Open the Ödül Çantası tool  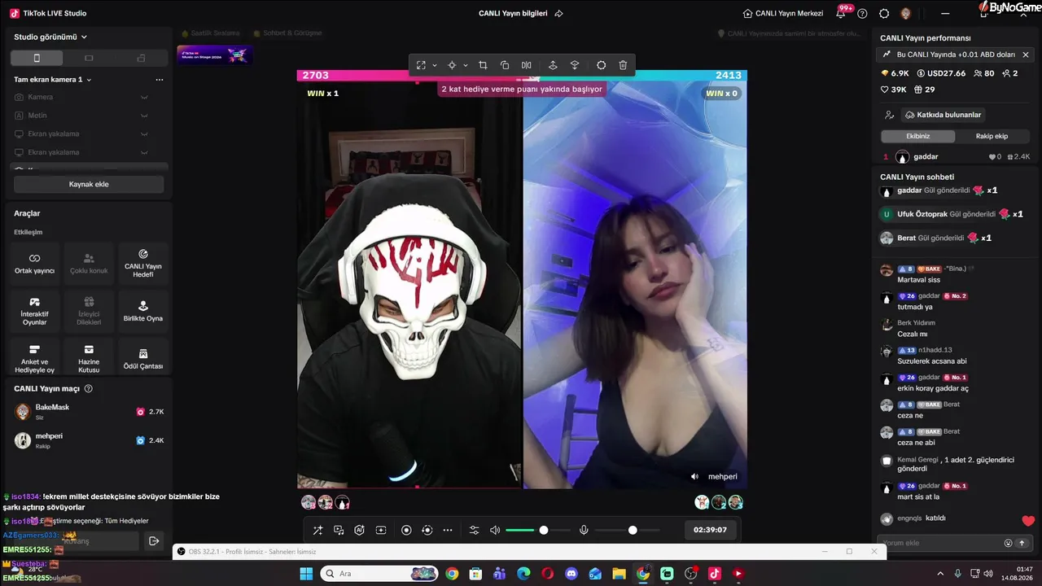(143, 359)
